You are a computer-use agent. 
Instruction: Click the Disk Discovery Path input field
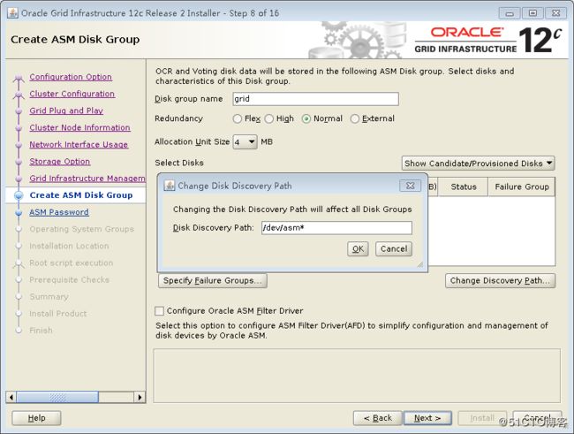coord(336,228)
